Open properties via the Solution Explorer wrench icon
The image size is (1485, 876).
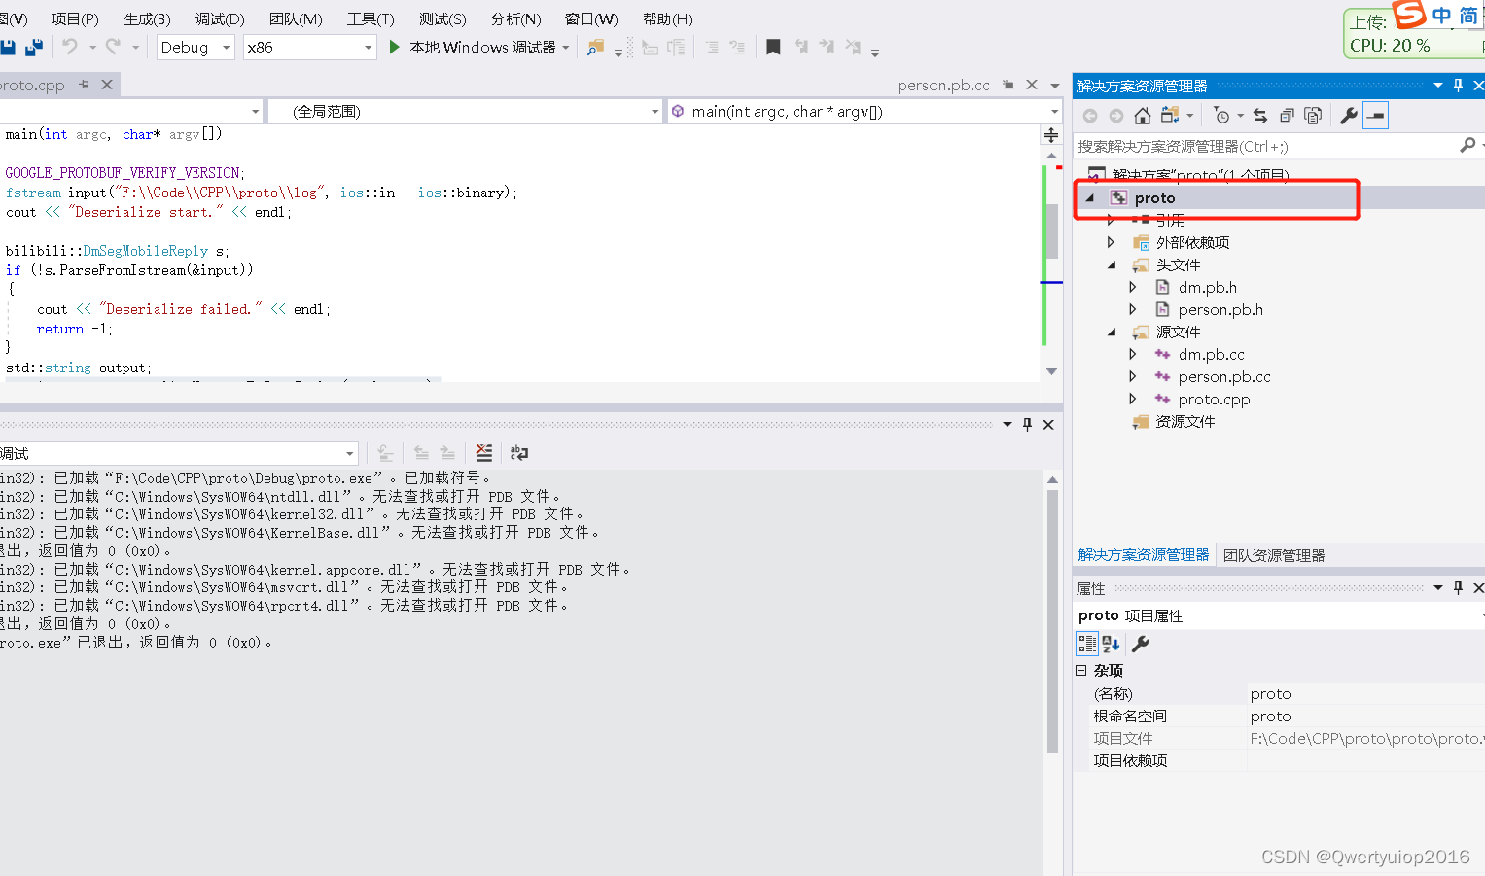point(1349,116)
